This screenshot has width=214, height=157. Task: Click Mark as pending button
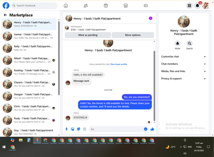coord(88,35)
